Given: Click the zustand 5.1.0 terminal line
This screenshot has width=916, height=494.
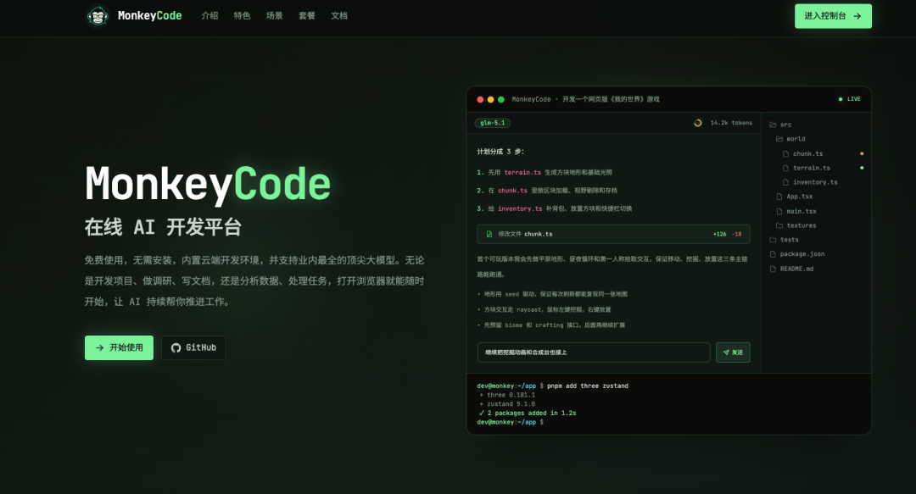Looking at the screenshot, I should tap(507, 404).
